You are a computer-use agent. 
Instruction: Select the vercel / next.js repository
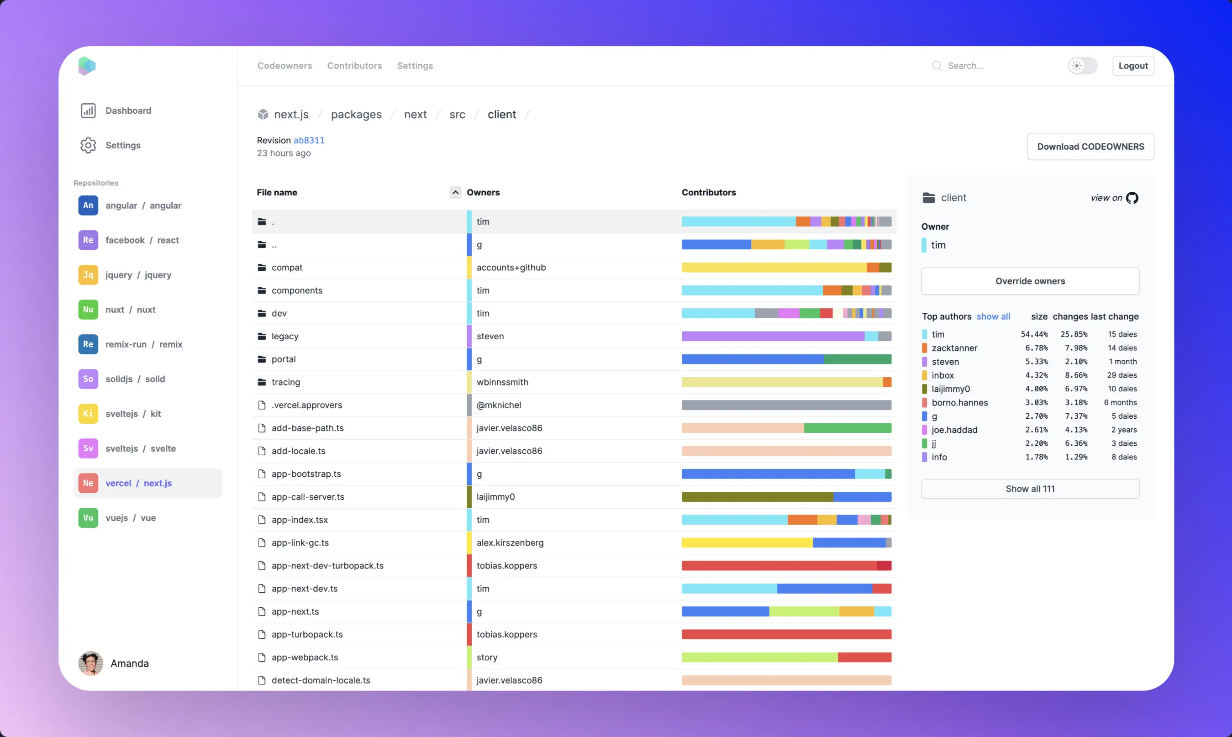click(x=147, y=483)
